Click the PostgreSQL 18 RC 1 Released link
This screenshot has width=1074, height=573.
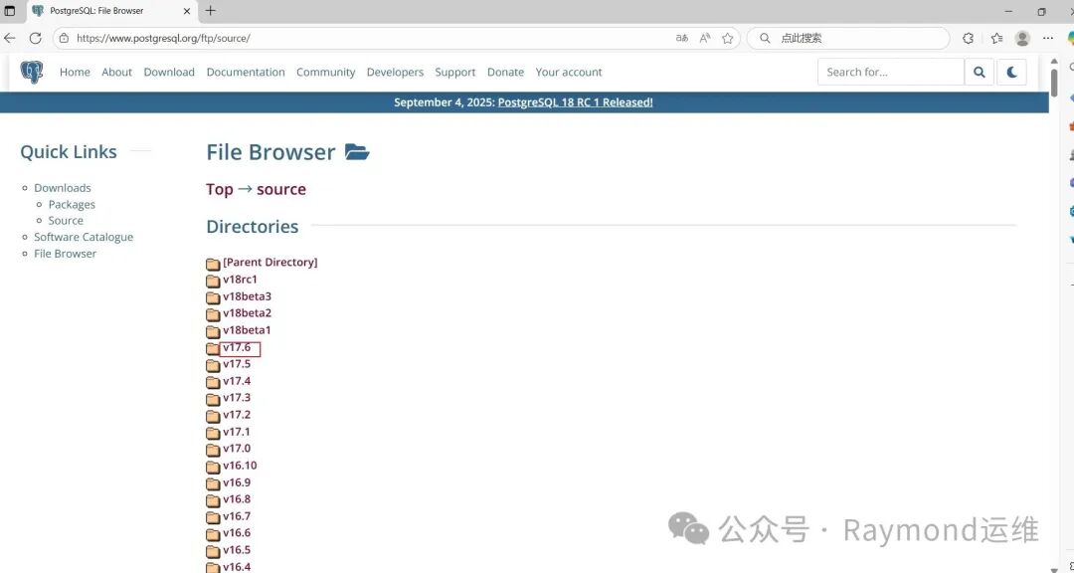pos(576,102)
